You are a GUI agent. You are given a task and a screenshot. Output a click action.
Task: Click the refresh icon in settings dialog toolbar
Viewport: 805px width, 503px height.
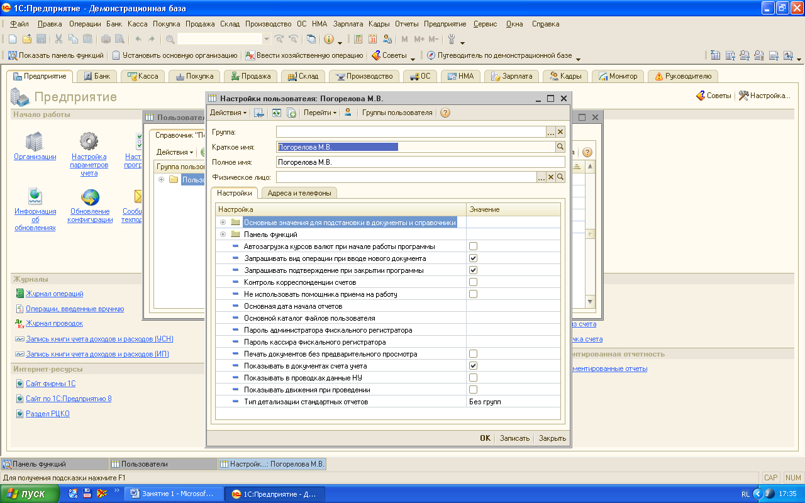coord(276,113)
